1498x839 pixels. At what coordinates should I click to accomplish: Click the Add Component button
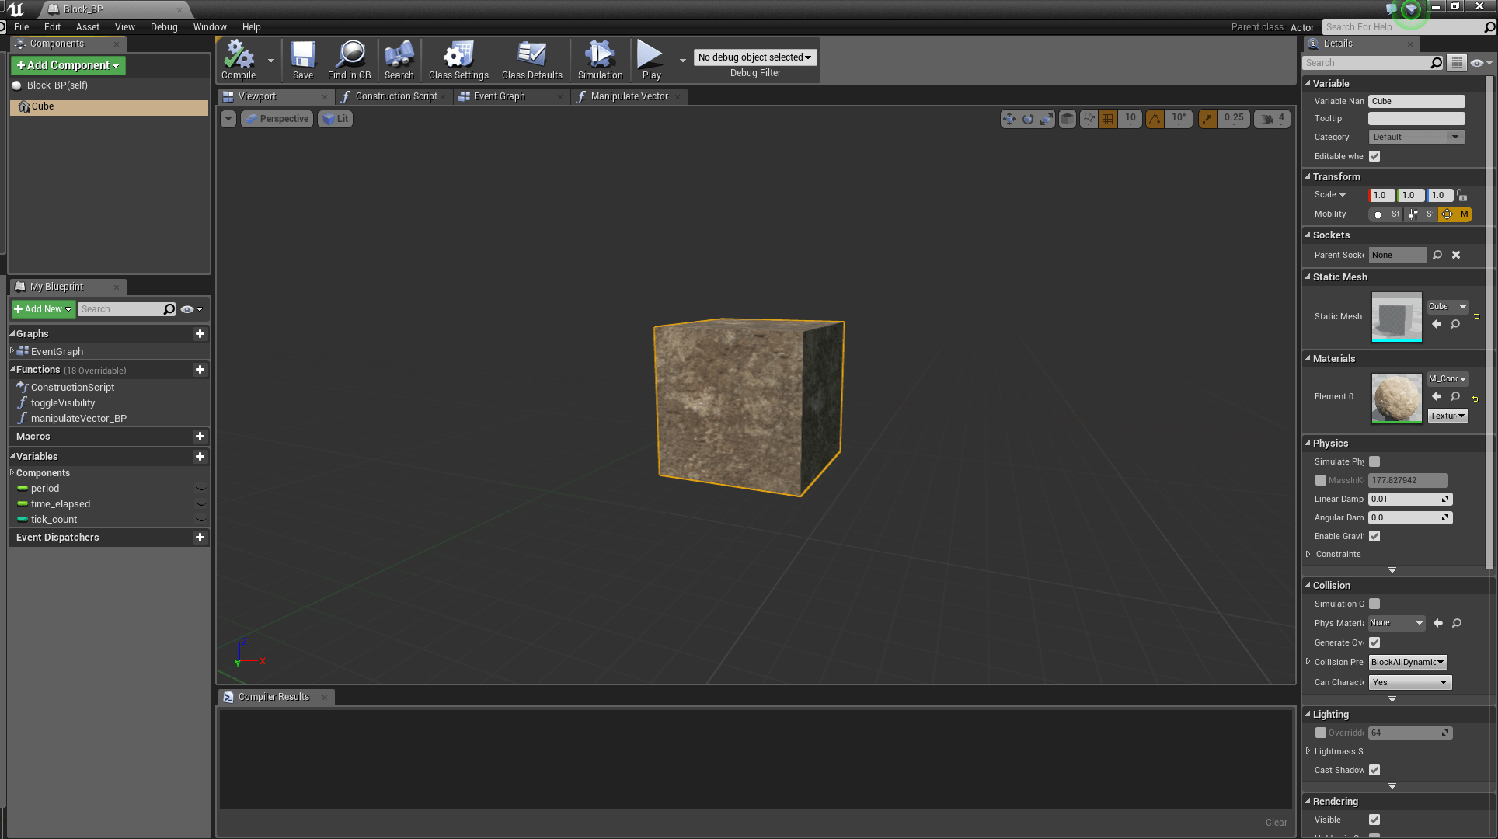(x=68, y=65)
